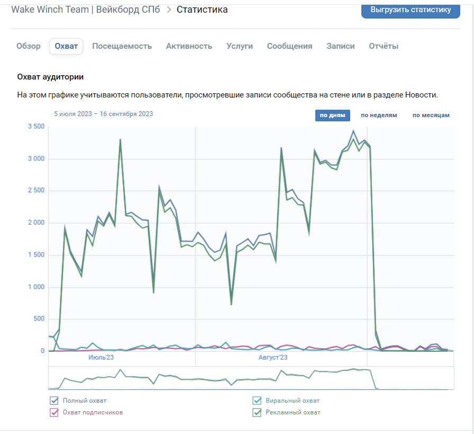Viewport: 474px width, 434px height.
Task: Uncheck Охват подписчиков checkbox
Action: click(54, 412)
